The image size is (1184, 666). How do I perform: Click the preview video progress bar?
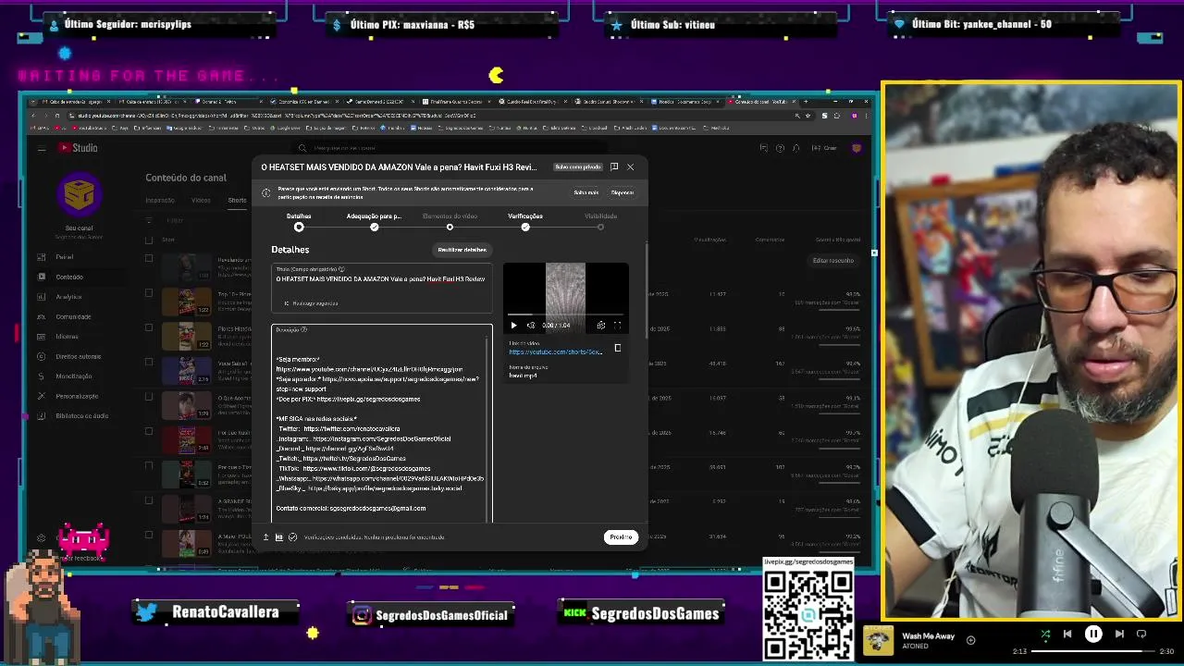click(566, 316)
